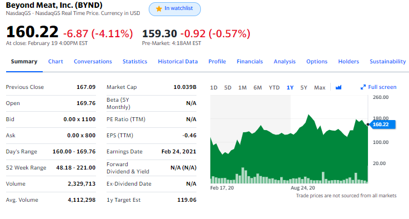Go to the Holders tab
The width and height of the screenshot is (409, 219).
349,61
